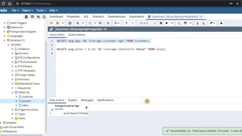The height and width of the screenshot is (136, 242).
Task: Switch to the Query Editor tab
Action: point(57,35)
